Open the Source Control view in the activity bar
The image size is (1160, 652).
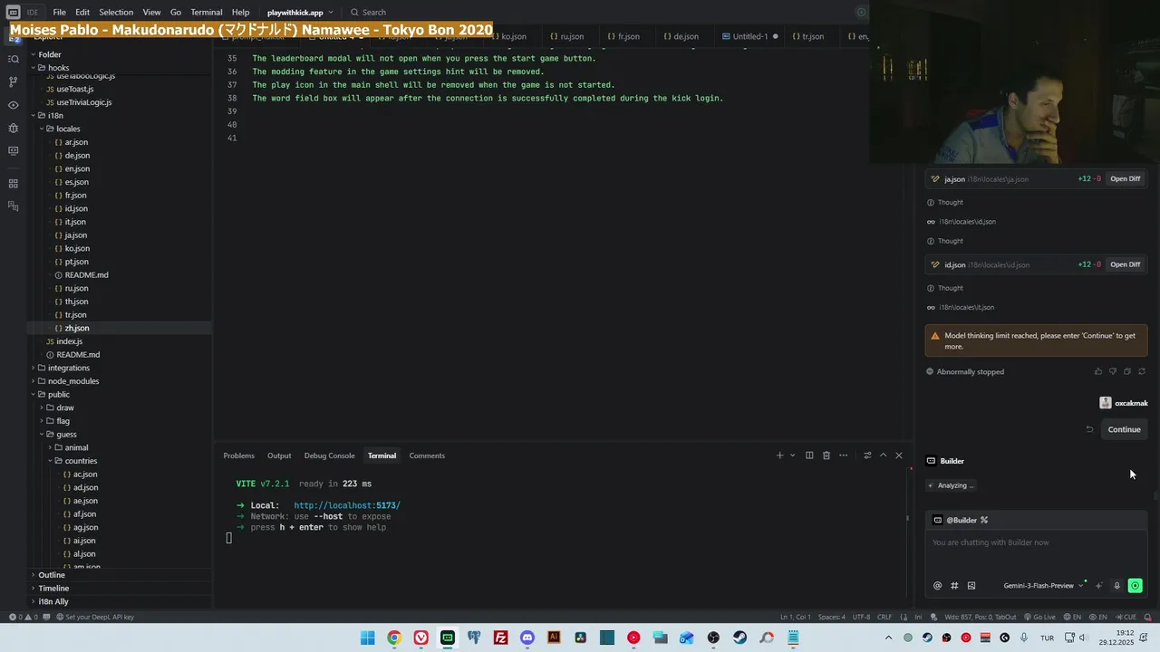pos(13,81)
